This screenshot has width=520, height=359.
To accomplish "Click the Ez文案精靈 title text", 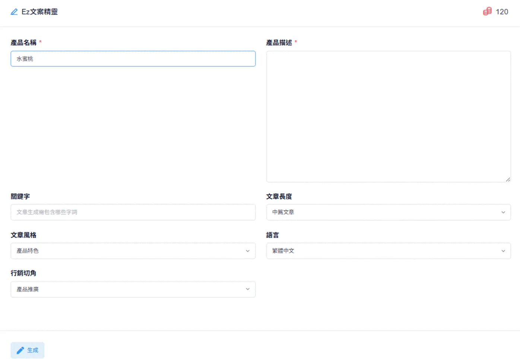I will click(x=39, y=12).
